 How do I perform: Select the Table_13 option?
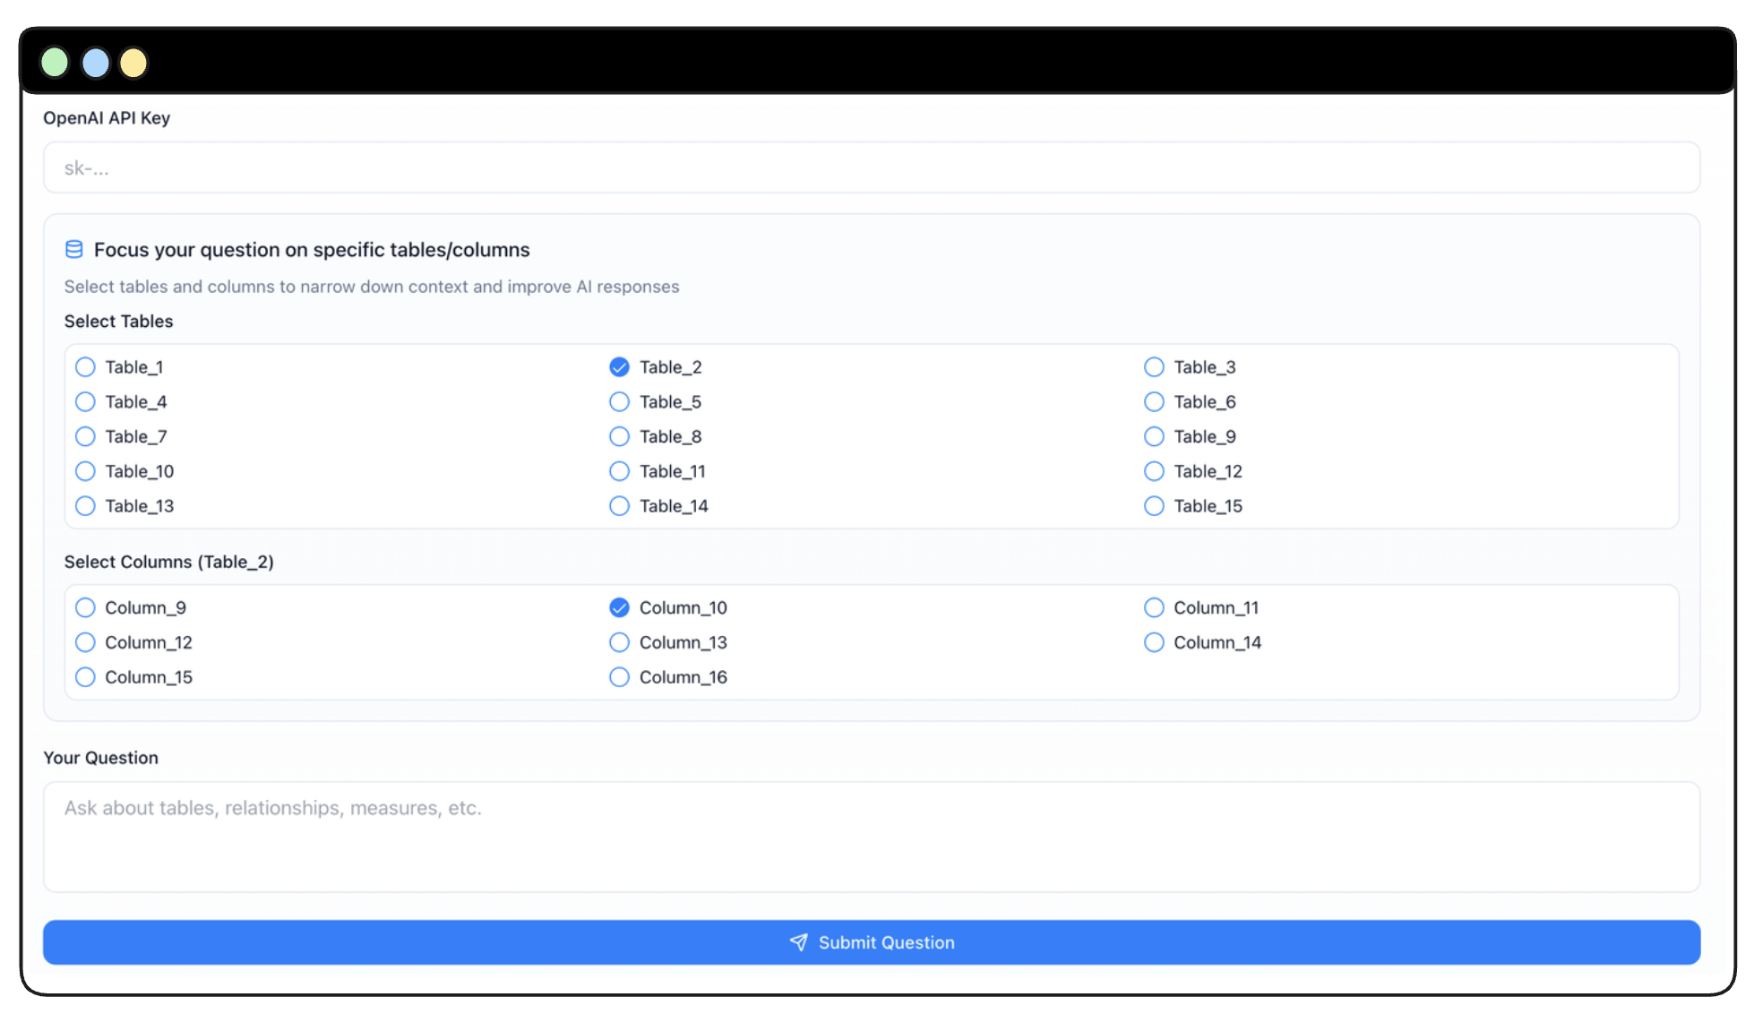tap(85, 505)
